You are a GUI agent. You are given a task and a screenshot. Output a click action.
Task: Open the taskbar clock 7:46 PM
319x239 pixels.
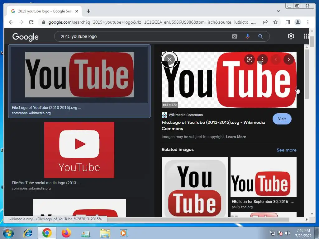click(303, 233)
